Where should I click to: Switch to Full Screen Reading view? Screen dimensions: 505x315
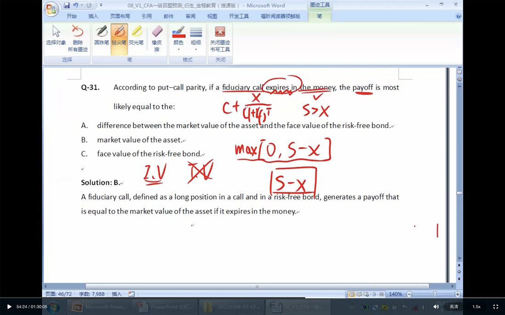[x=359, y=294]
